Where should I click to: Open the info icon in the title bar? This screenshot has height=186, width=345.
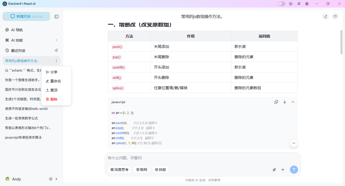pyautogui.click(x=291, y=4)
